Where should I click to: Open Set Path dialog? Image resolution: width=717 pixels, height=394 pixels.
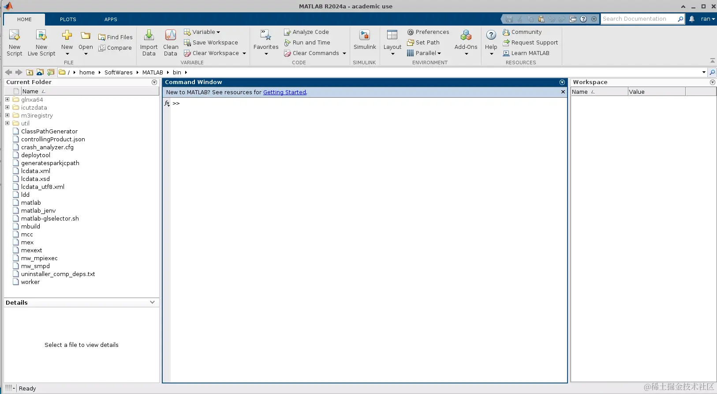(x=423, y=42)
